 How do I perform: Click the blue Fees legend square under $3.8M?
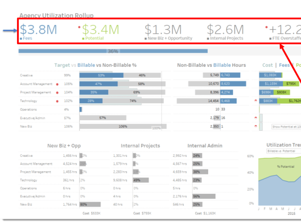pyautogui.click(x=22, y=38)
